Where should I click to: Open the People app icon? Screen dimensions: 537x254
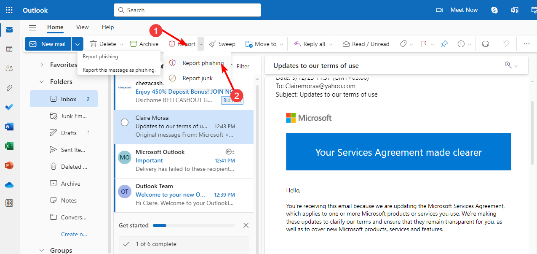[9, 68]
